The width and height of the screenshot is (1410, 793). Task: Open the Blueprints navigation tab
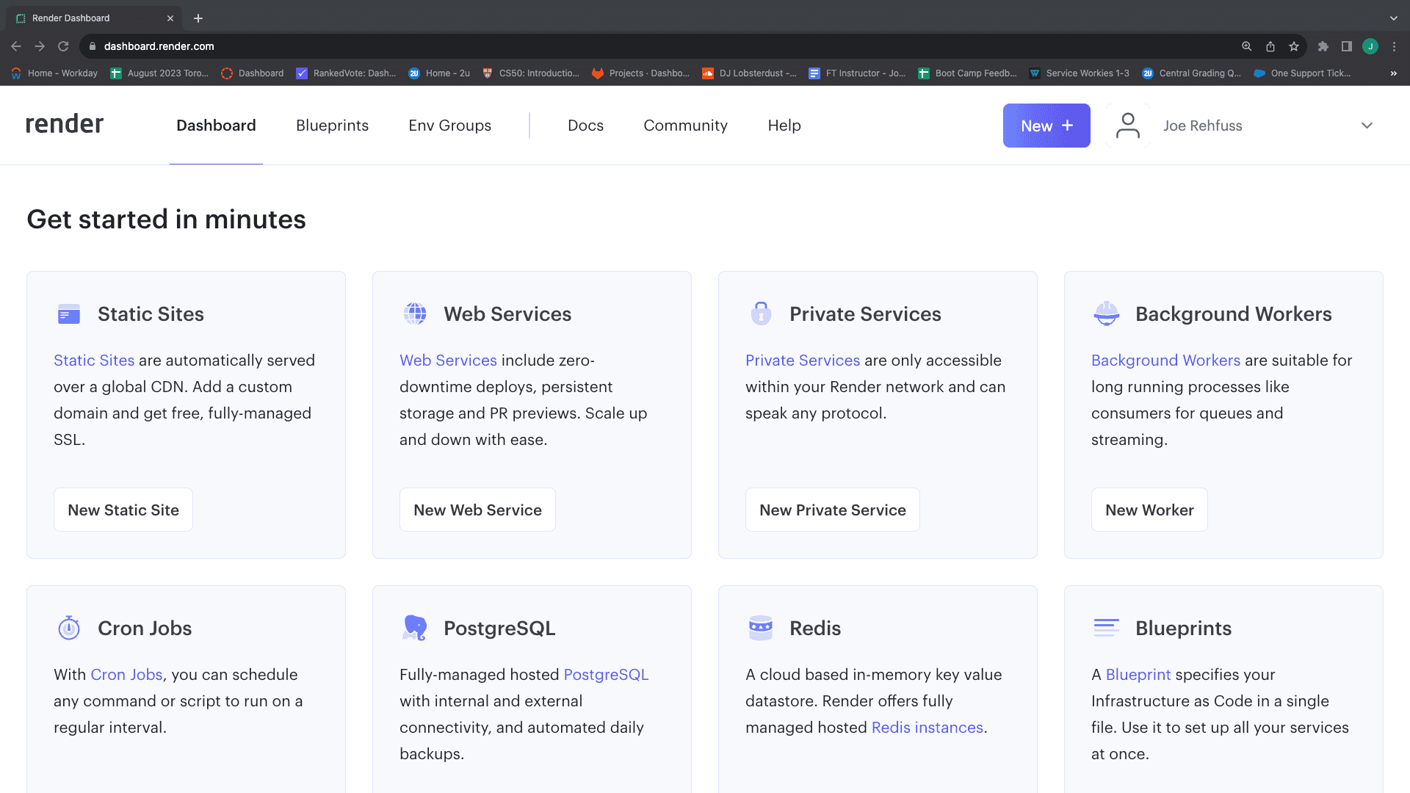[332, 126]
